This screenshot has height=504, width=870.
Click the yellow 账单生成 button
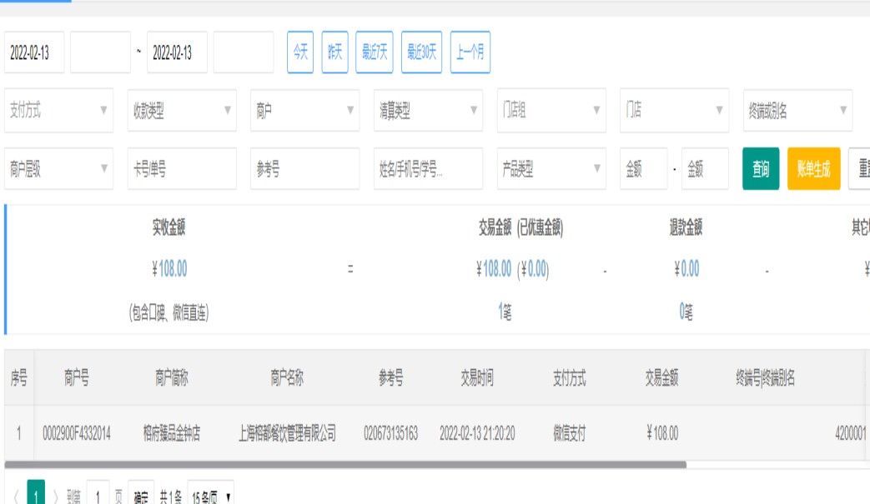pyautogui.click(x=813, y=169)
